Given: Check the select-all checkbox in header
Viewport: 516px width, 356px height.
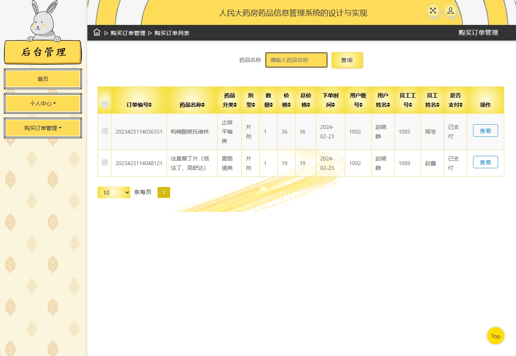Looking at the screenshot, I should 105,104.
